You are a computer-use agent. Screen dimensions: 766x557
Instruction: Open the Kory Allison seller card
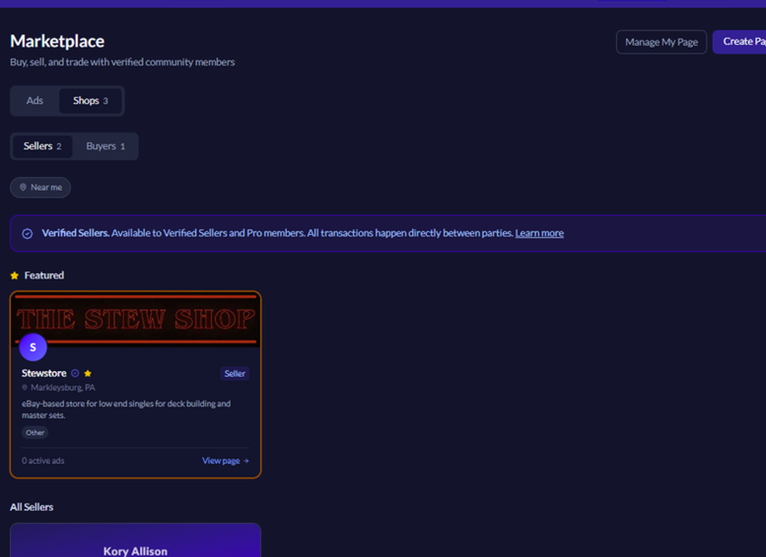coord(136,540)
